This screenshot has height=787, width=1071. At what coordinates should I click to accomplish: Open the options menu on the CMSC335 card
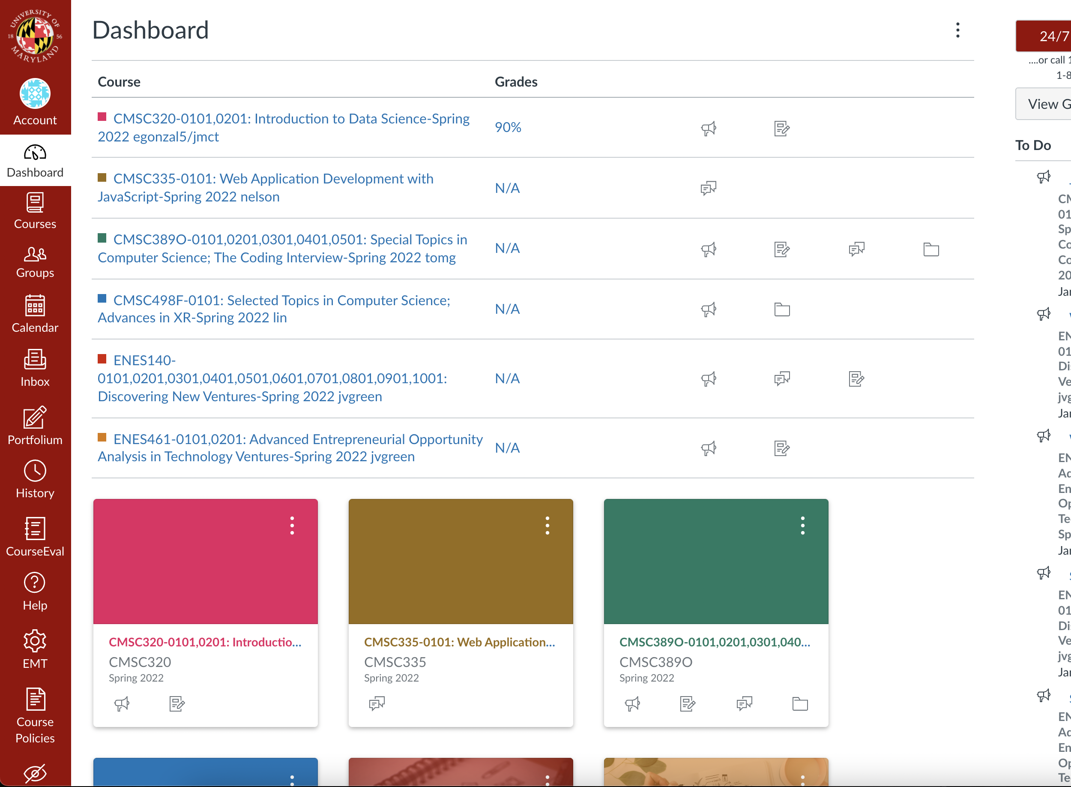pos(547,526)
